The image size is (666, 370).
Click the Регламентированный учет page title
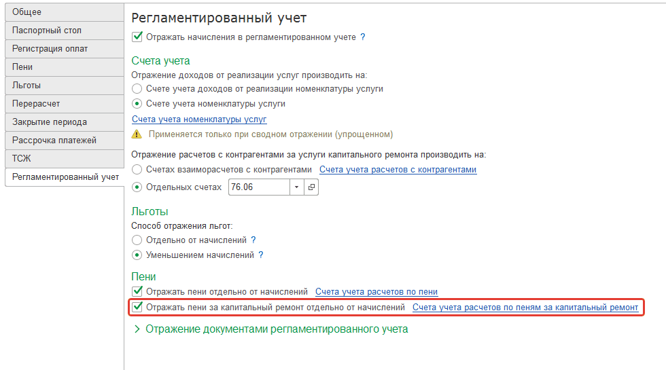tap(219, 18)
